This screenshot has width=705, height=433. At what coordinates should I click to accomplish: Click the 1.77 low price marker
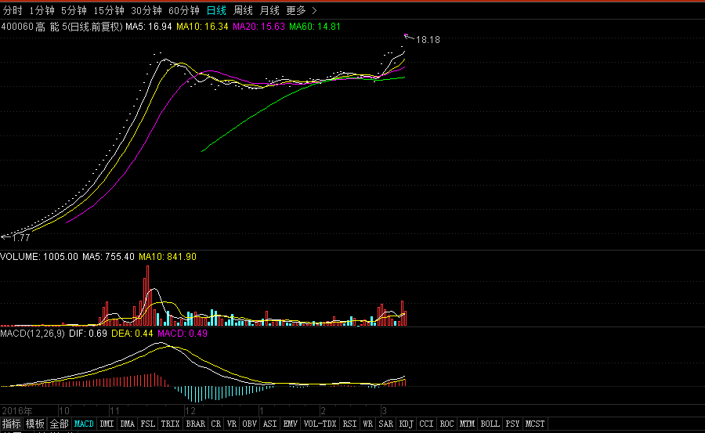pos(21,237)
